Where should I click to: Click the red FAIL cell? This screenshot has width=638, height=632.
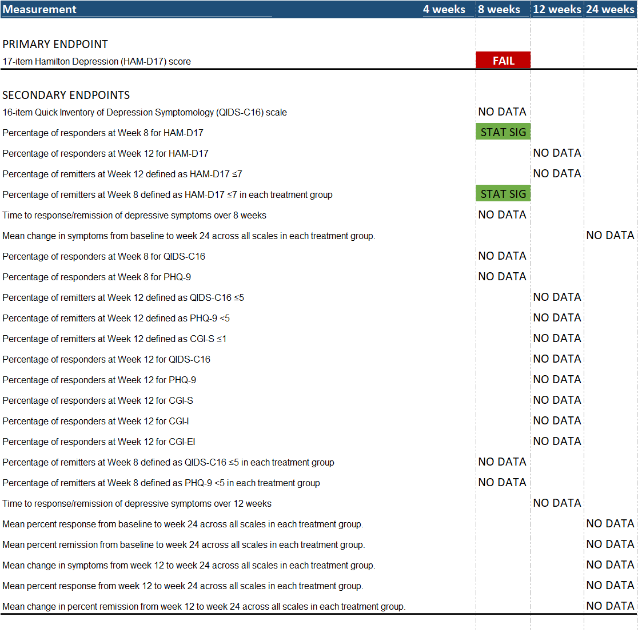coord(503,60)
